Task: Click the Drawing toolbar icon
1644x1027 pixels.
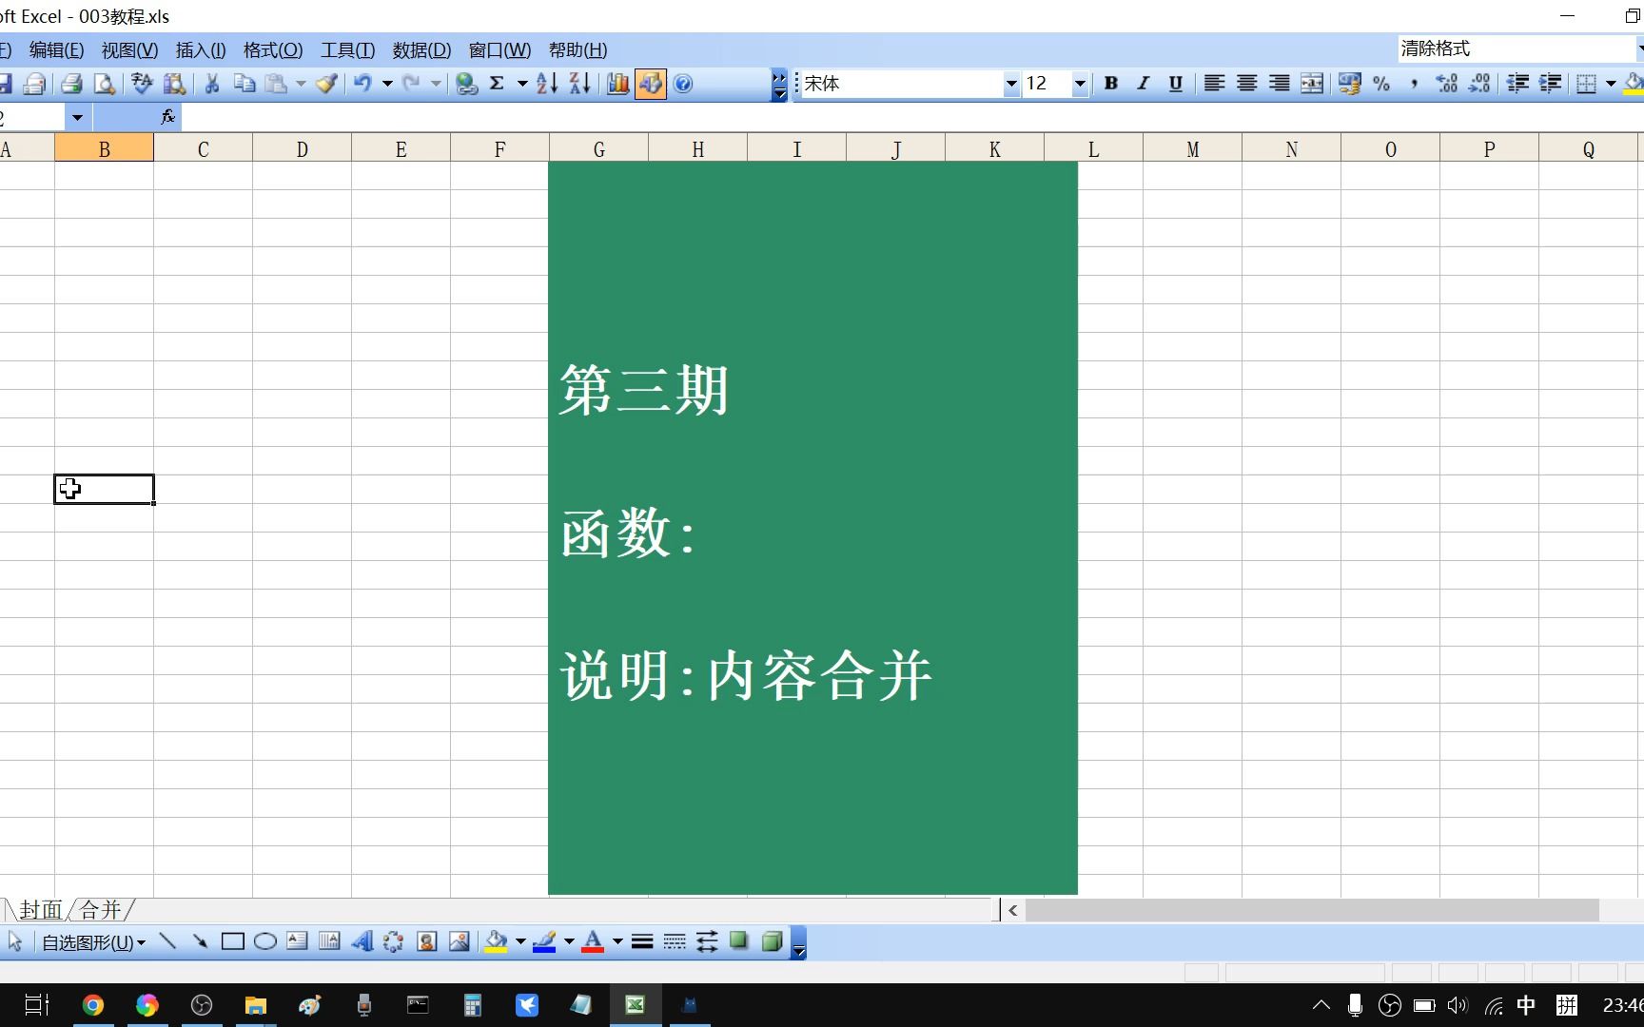Action: tap(651, 84)
